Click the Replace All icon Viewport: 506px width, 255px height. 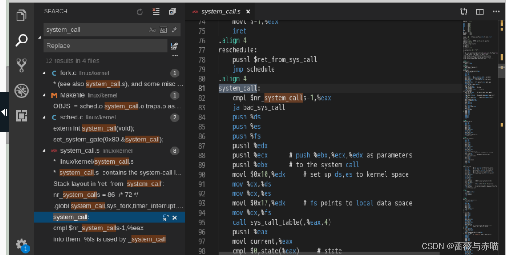174,46
